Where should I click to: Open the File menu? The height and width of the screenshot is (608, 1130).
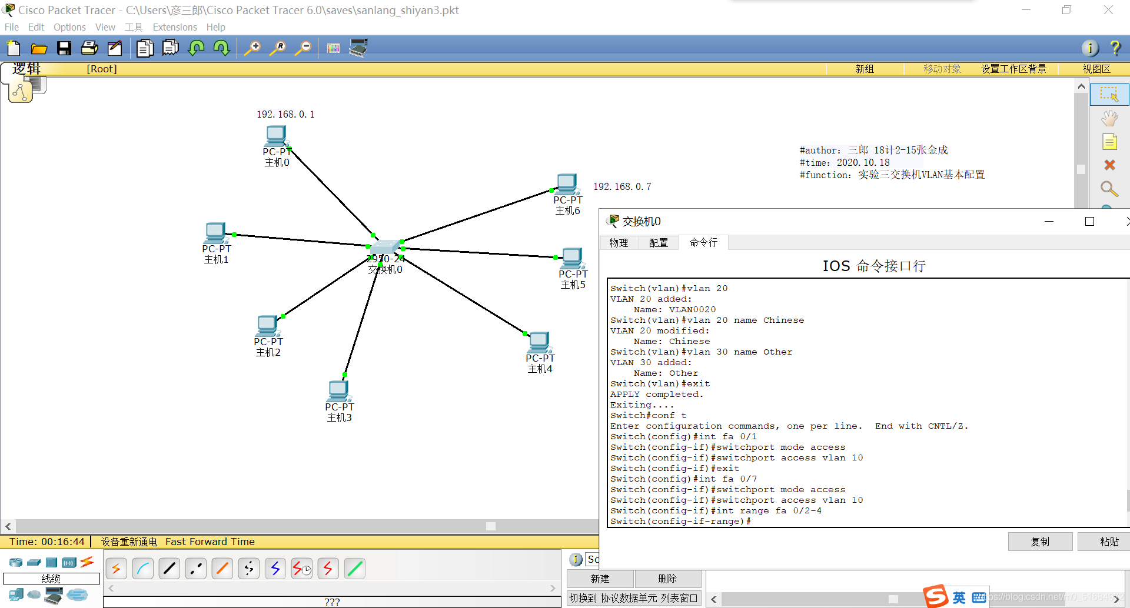pos(12,27)
